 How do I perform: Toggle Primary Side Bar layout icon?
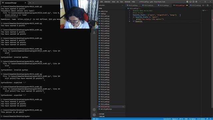tap(187, 2)
